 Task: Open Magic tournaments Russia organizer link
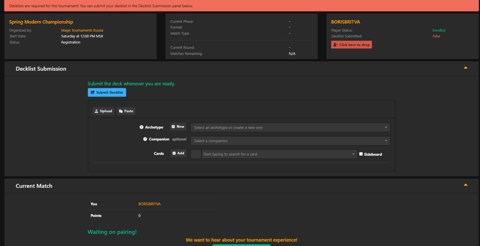[82, 30]
